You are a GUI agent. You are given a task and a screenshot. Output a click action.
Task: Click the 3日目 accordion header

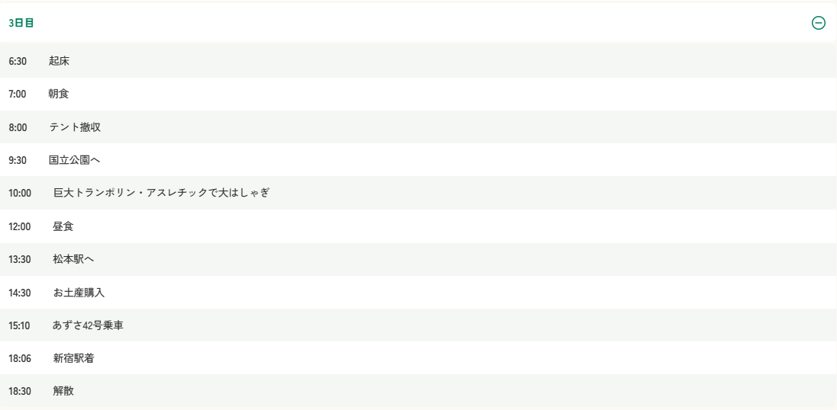point(418,23)
